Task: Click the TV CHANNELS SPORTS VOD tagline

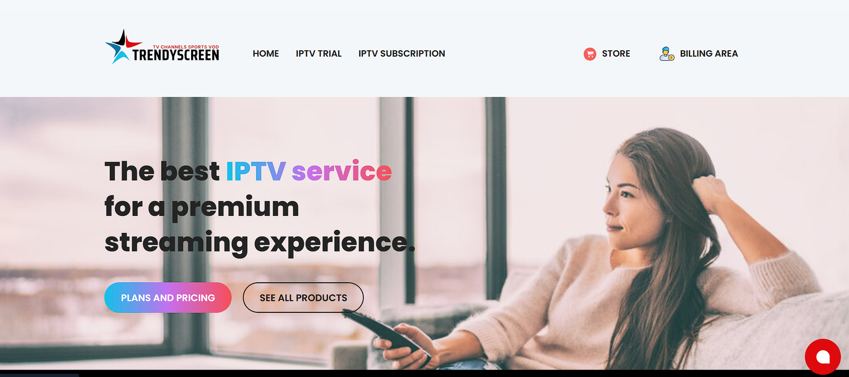Action: click(x=186, y=47)
